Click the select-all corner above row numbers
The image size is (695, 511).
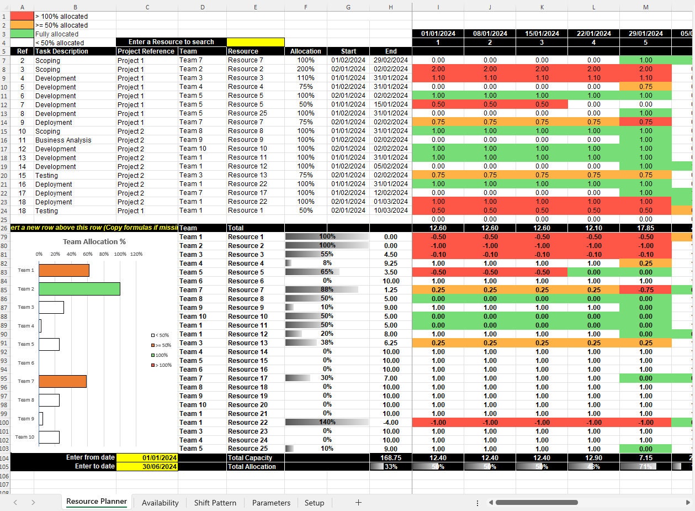(x=6, y=7)
